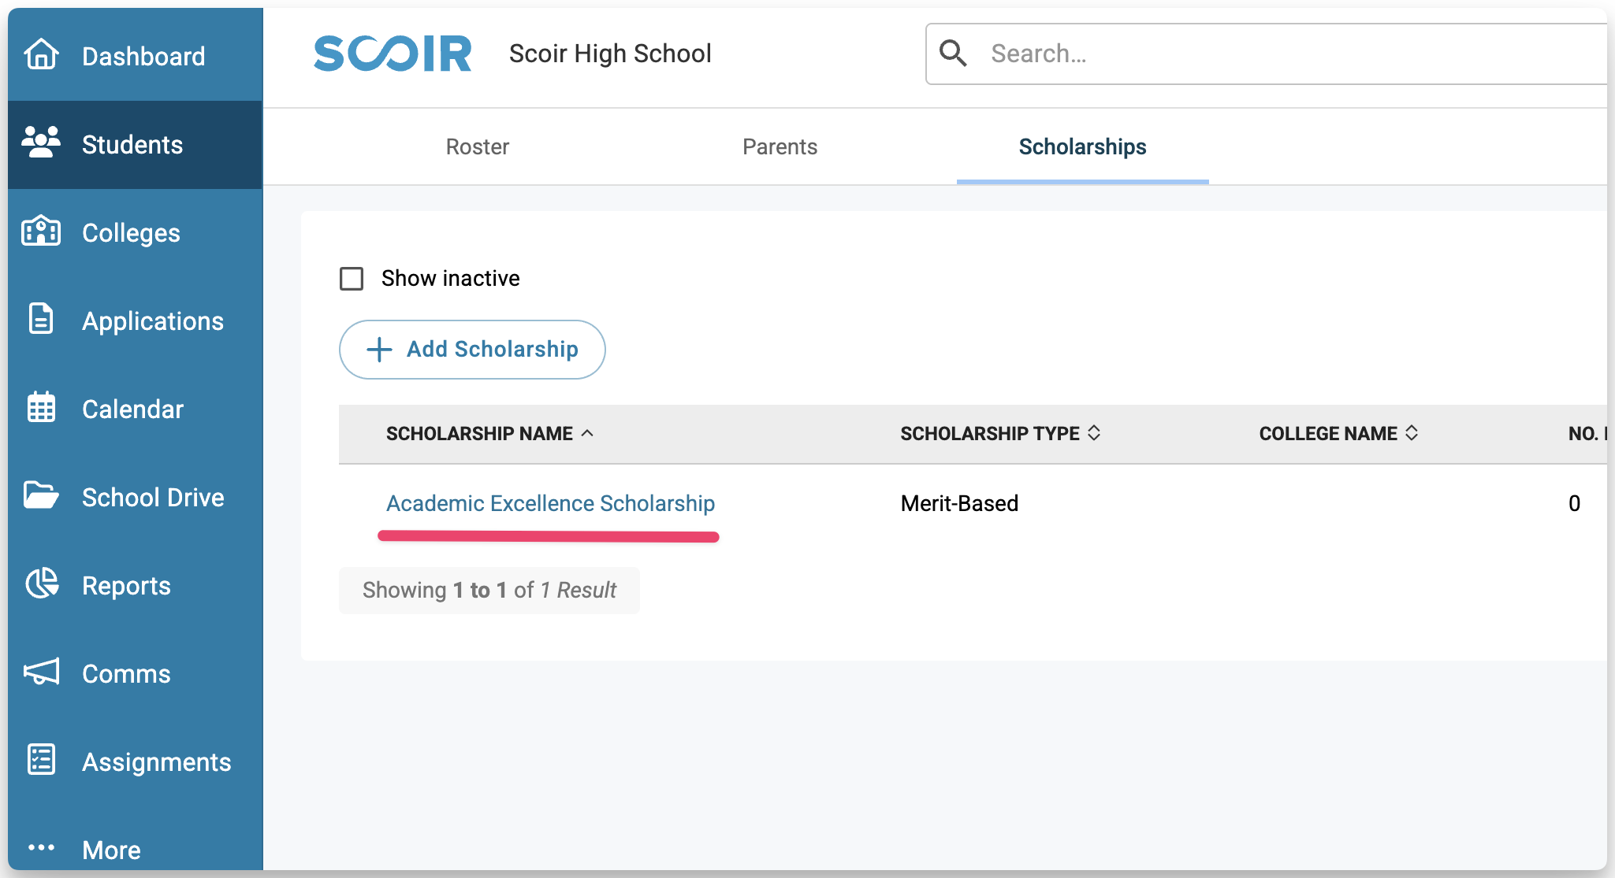Screen dimensions: 1615x878
Task: Switch to the Parents tab
Action: point(780,147)
